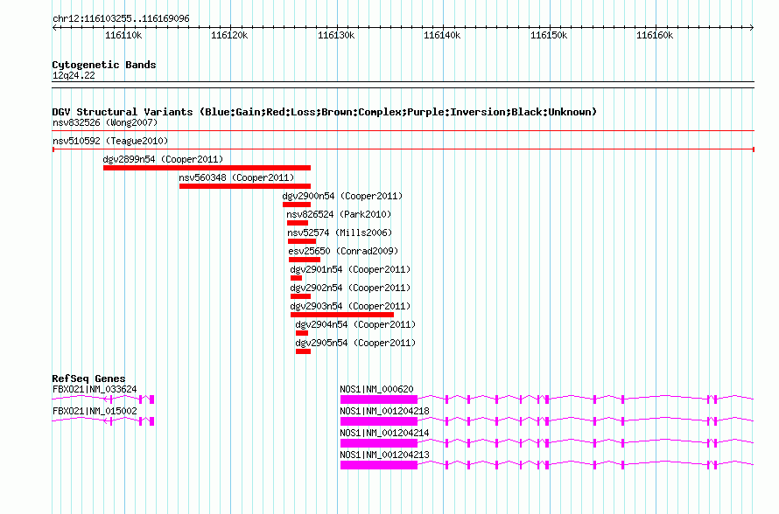Open variant dgv2901n54 (Cooper2011) label
Screen dimensions: 779x514
point(350,269)
